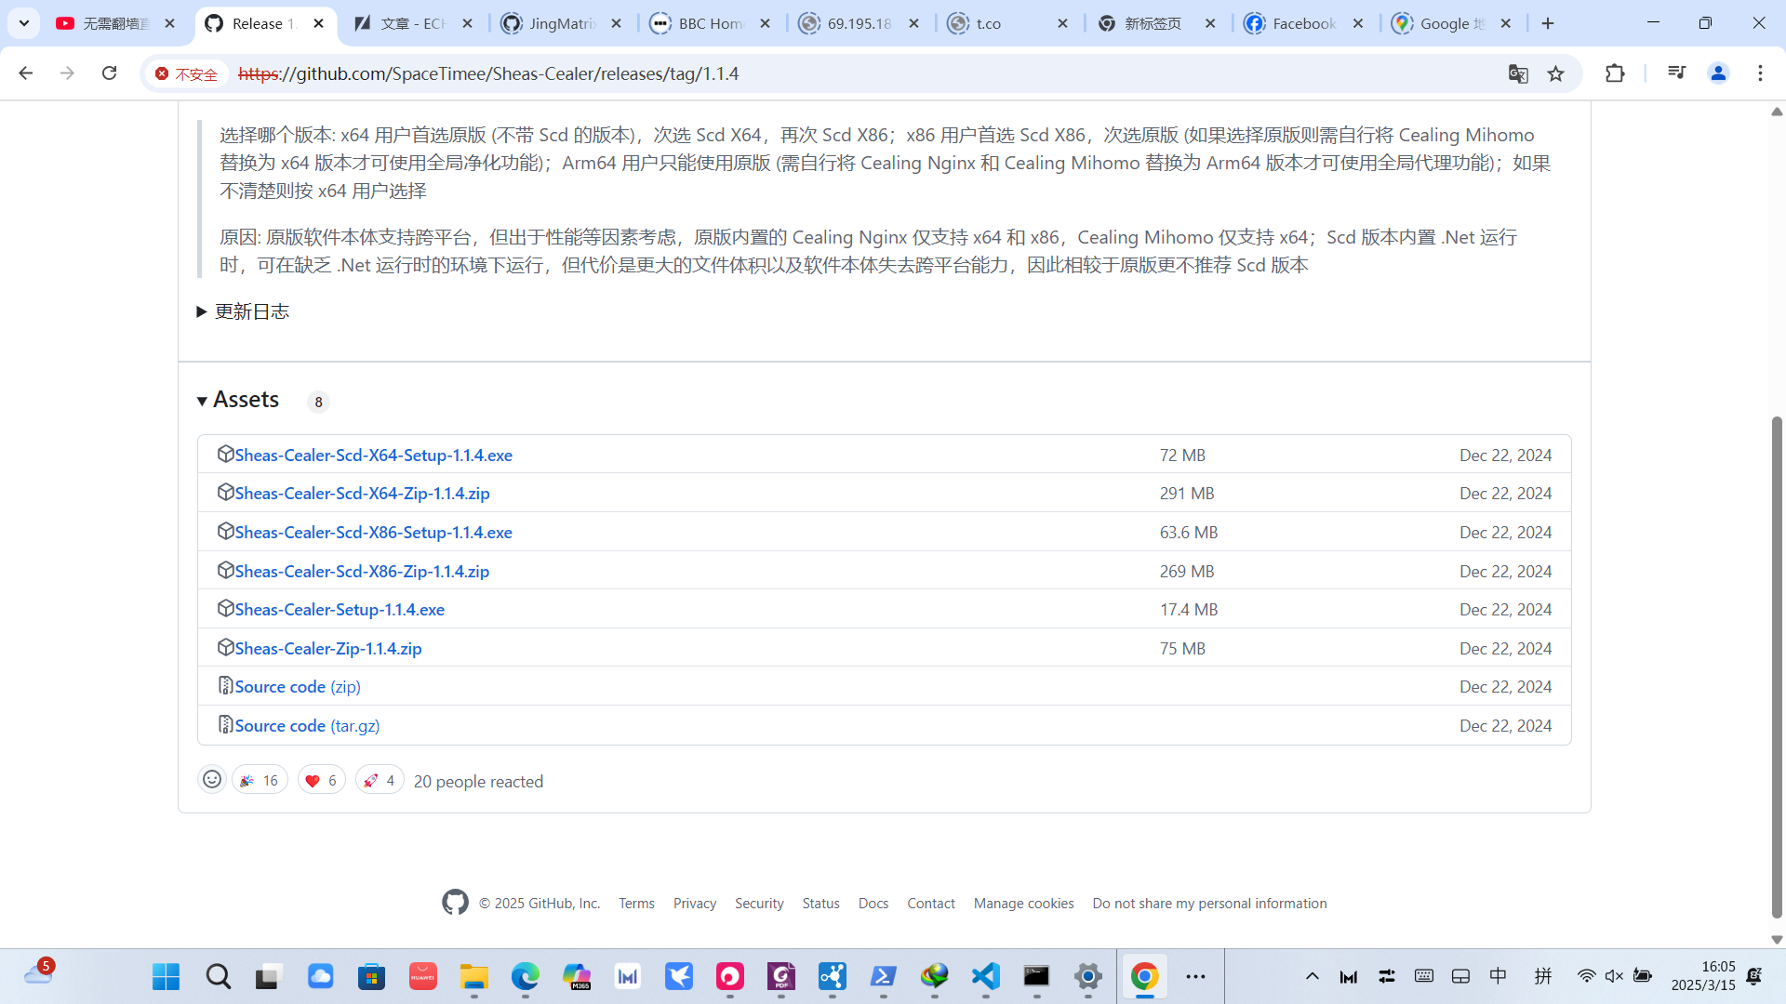Download Source code (tar.gz)
This screenshot has height=1004, width=1786.
[x=307, y=725]
